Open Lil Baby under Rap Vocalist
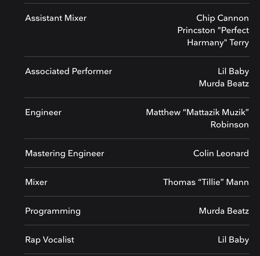Screen dimensions: 260x256 (x=233, y=240)
